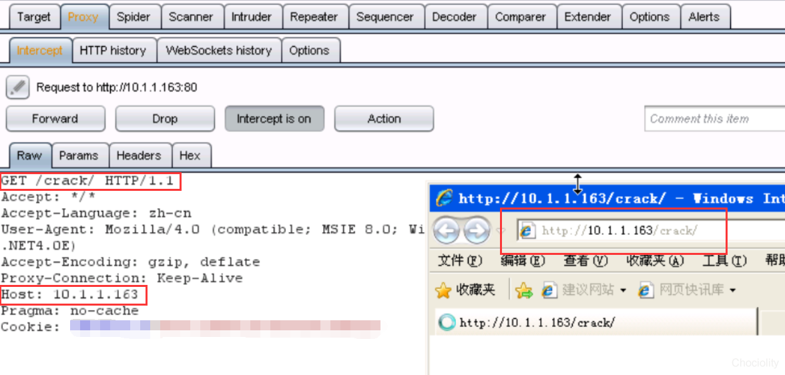This screenshot has width=785, height=375.
Task: Click the IE address bar URL field
Action: point(651,231)
